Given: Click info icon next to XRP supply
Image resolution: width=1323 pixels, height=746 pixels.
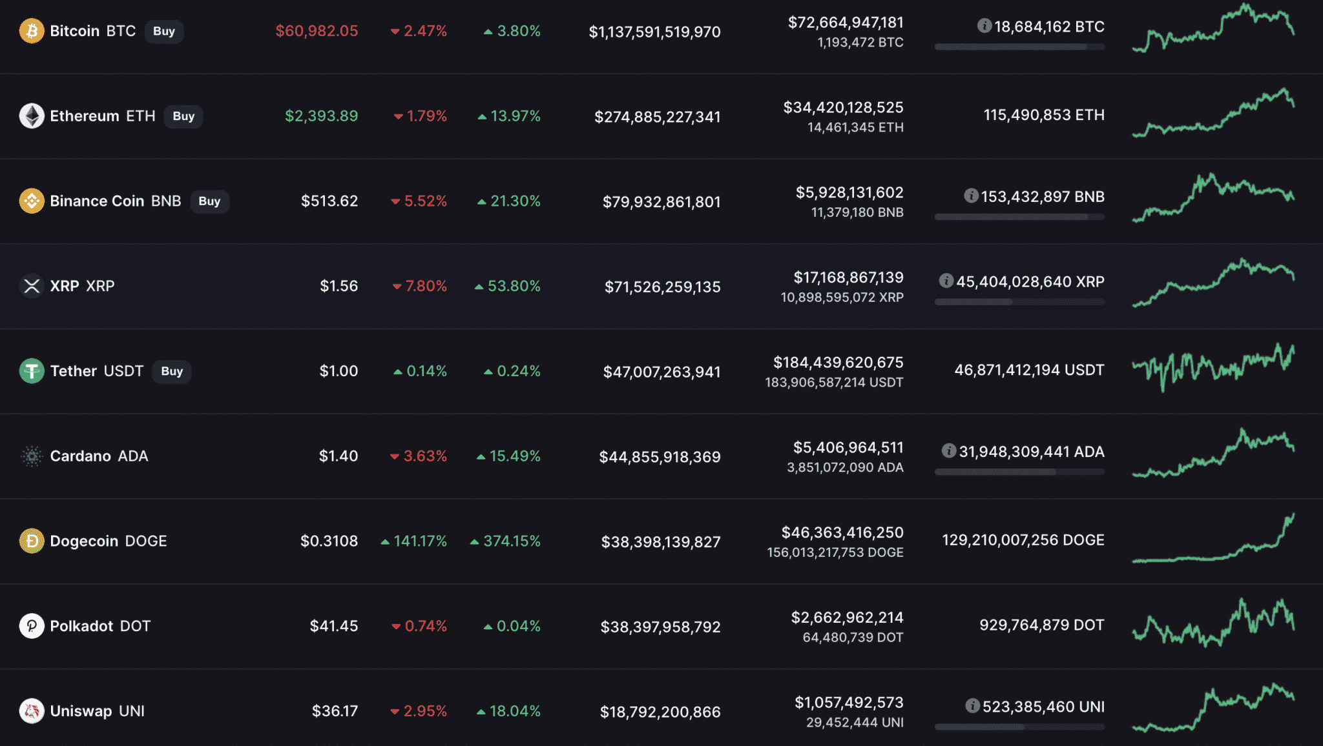Looking at the screenshot, I should [x=946, y=281].
